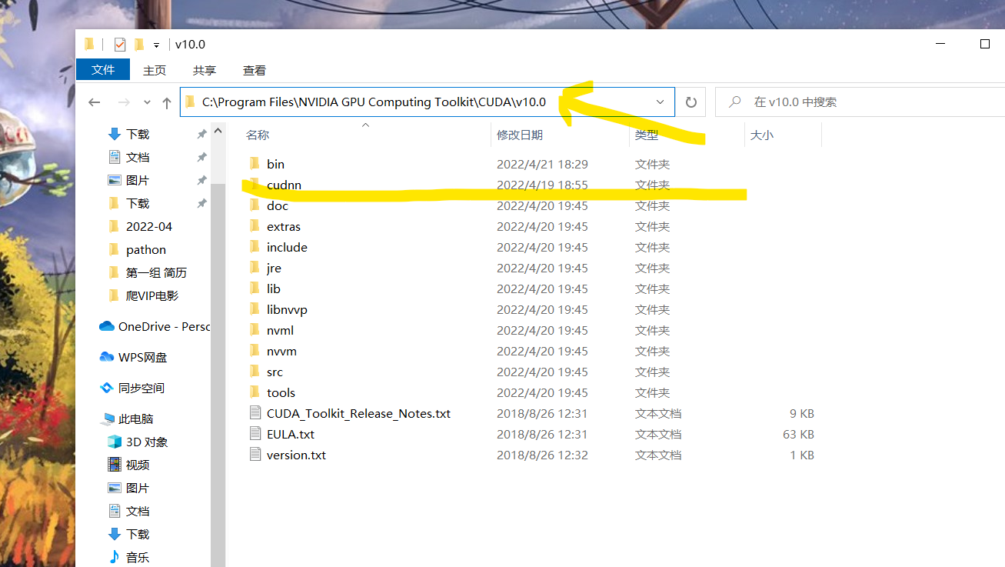Select the nvml folder icon

click(x=255, y=330)
